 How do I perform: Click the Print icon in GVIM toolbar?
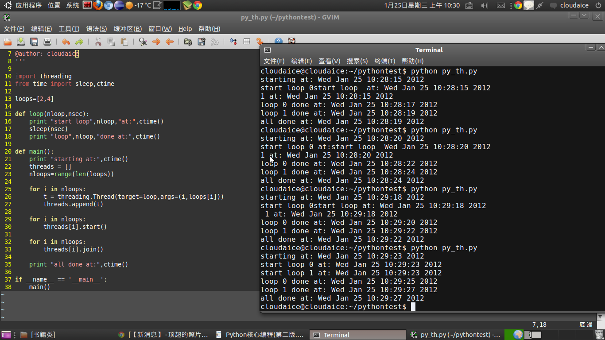click(x=47, y=42)
